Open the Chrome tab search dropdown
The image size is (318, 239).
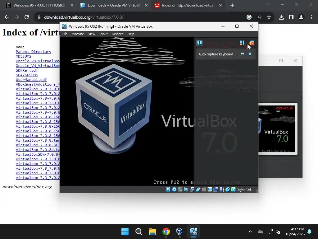click(268, 4)
